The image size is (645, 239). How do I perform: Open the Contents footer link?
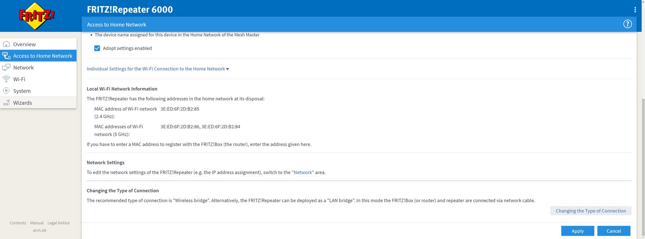click(18, 223)
